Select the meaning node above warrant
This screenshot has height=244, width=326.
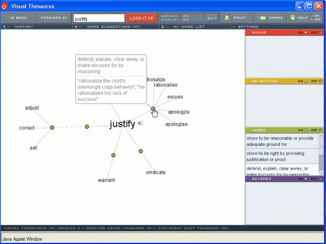click(113, 155)
